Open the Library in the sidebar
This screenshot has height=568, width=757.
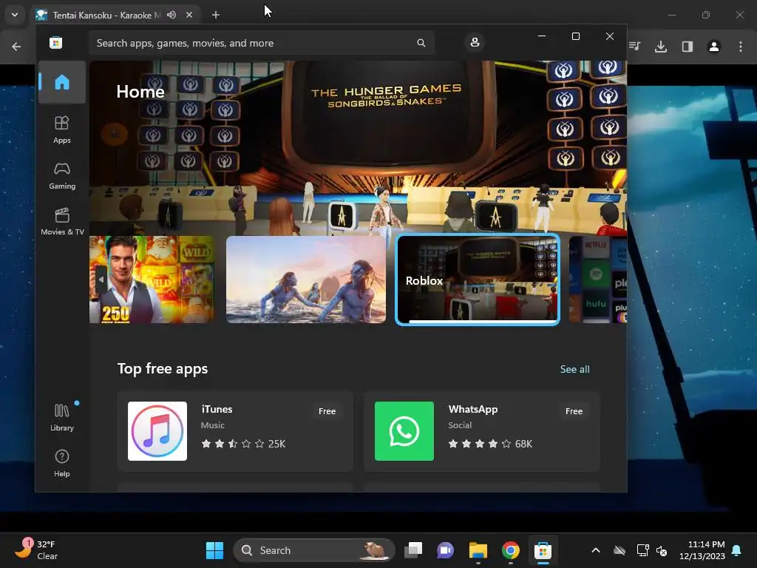pyautogui.click(x=62, y=417)
